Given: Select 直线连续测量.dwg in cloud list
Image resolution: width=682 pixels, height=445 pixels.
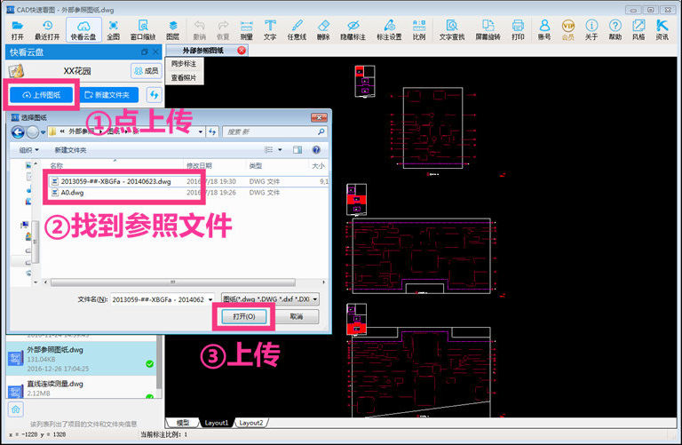Looking at the screenshot, I should click(x=82, y=388).
